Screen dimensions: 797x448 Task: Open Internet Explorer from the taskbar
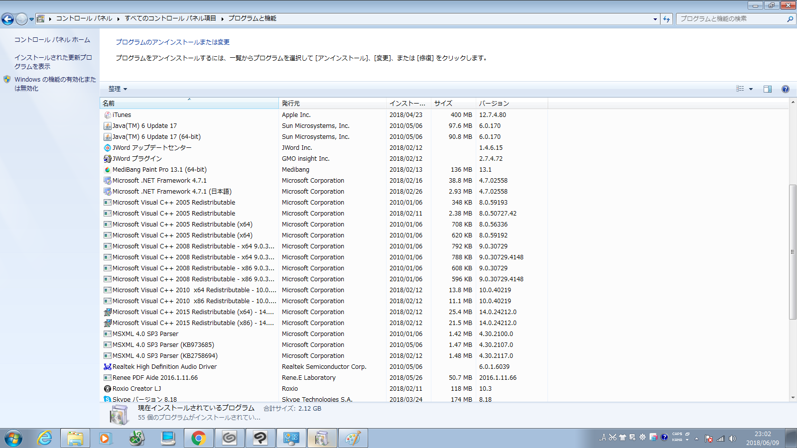pos(45,438)
